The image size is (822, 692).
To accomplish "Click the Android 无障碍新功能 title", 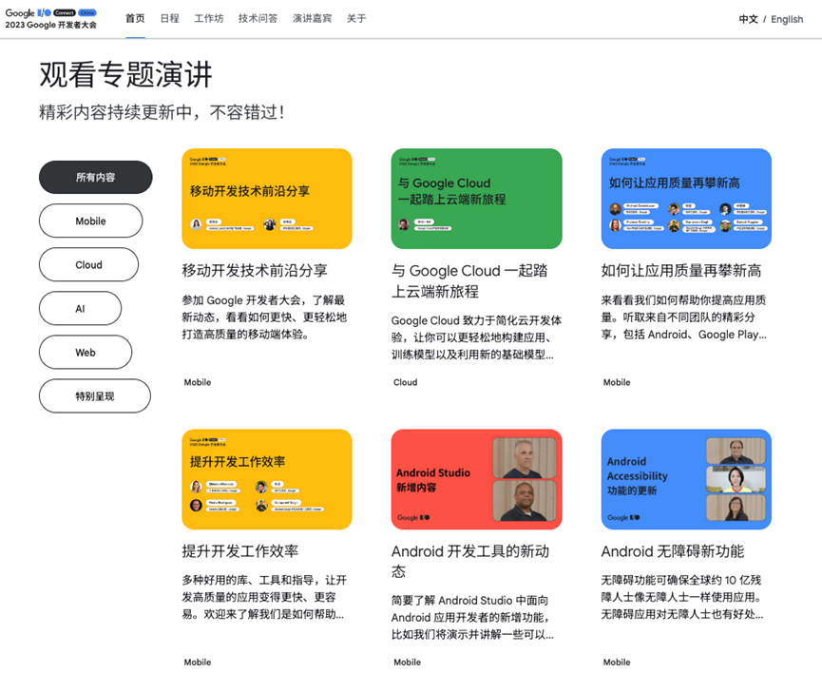I will (673, 551).
